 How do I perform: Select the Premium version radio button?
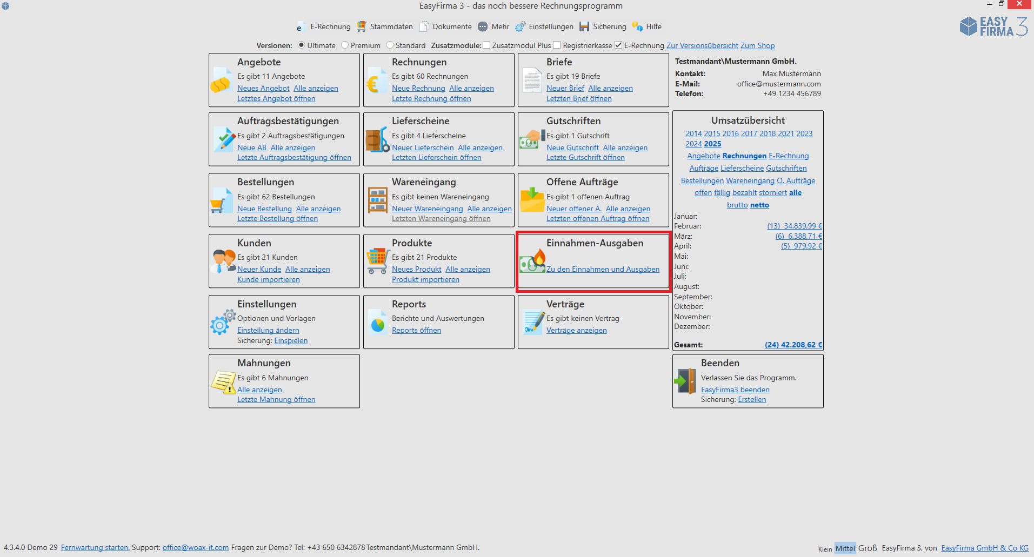coord(345,45)
